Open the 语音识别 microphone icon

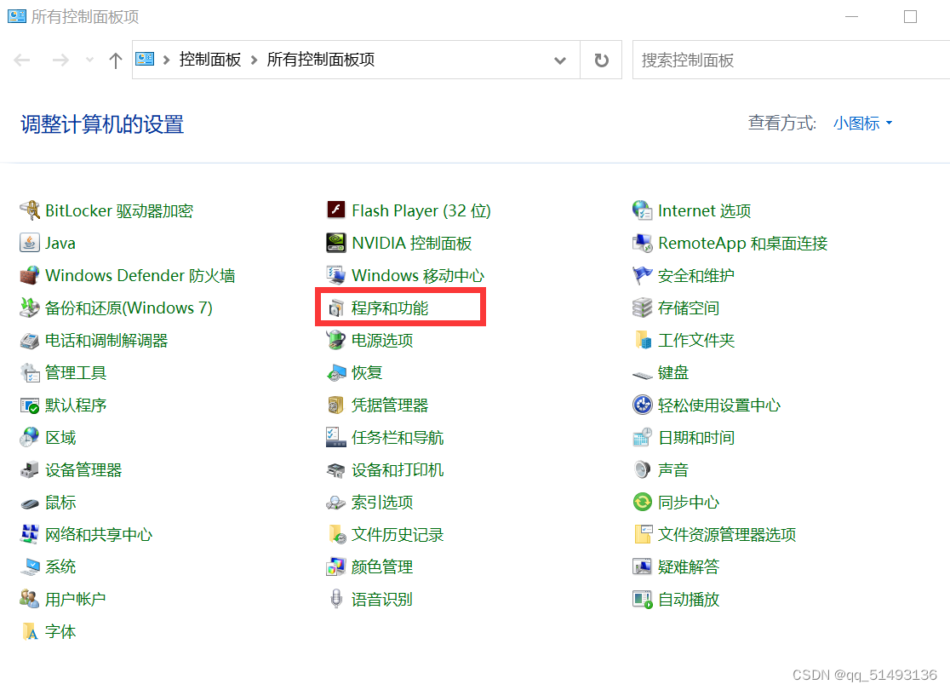click(x=336, y=599)
